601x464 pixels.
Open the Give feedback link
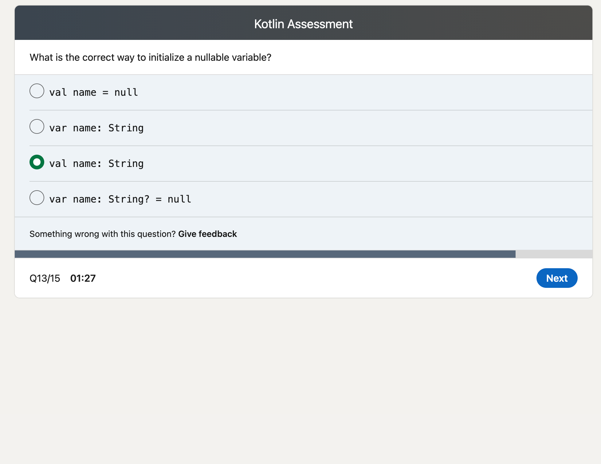207,234
